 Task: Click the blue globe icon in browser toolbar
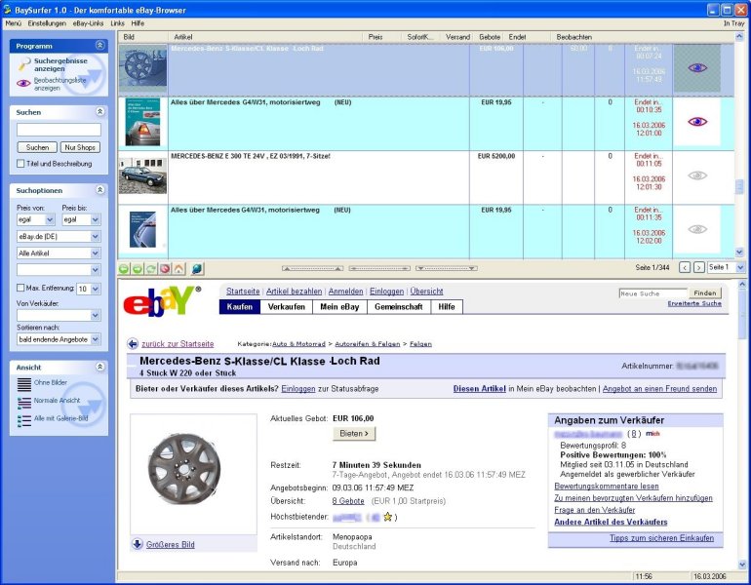pyautogui.click(x=197, y=268)
